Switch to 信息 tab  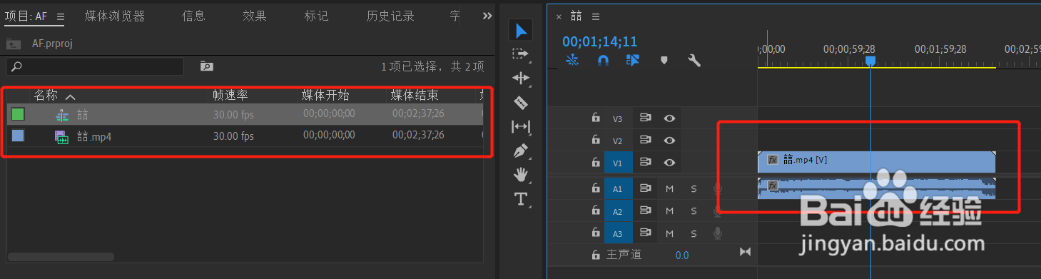pyautogui.click(x=193, y=16)
